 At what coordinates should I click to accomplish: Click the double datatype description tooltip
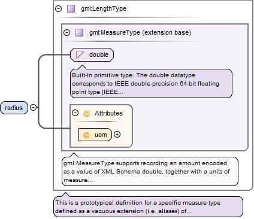[x=151, y=84]
